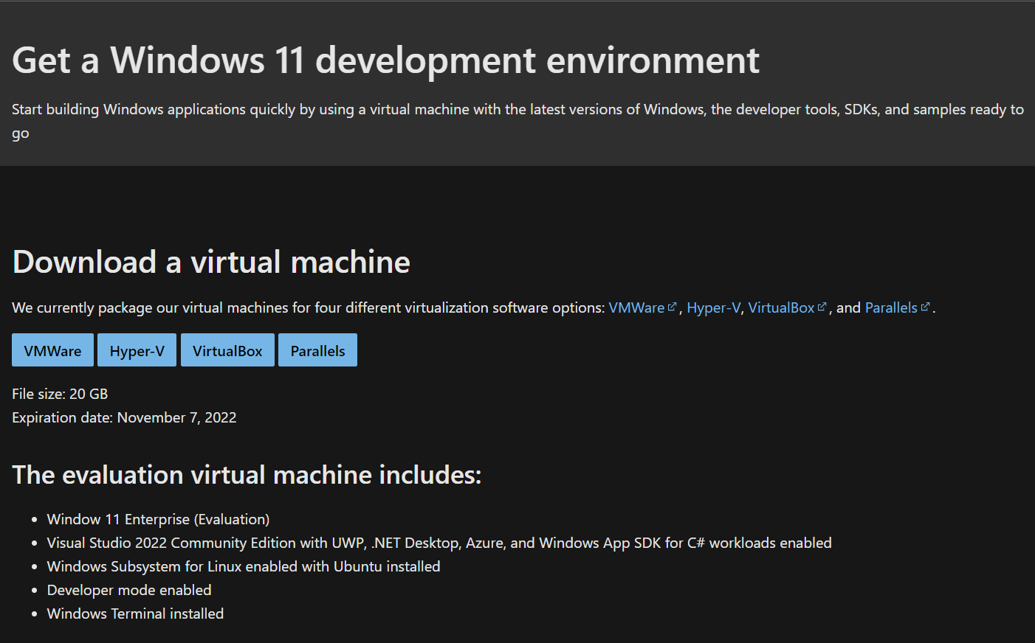1035x643 pixels.
Task: Click 'The evaluation virtual machine includes:' heading
Action: point(247,475)
